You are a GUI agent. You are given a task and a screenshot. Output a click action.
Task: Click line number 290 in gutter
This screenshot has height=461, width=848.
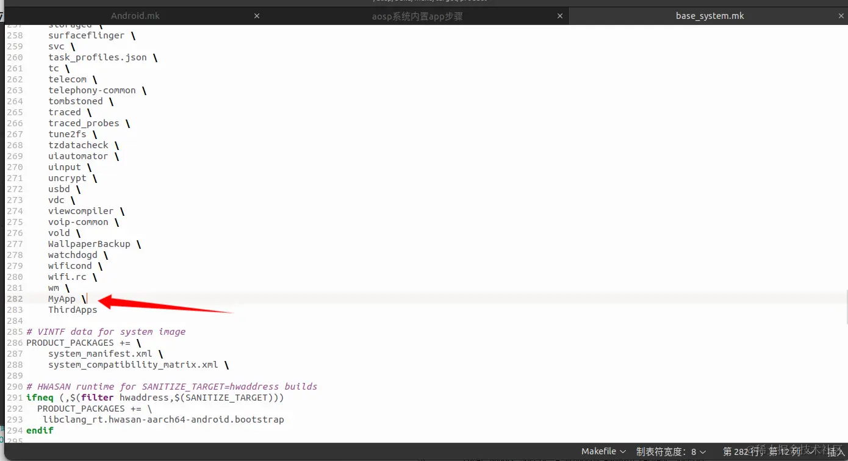coord(15,387)
